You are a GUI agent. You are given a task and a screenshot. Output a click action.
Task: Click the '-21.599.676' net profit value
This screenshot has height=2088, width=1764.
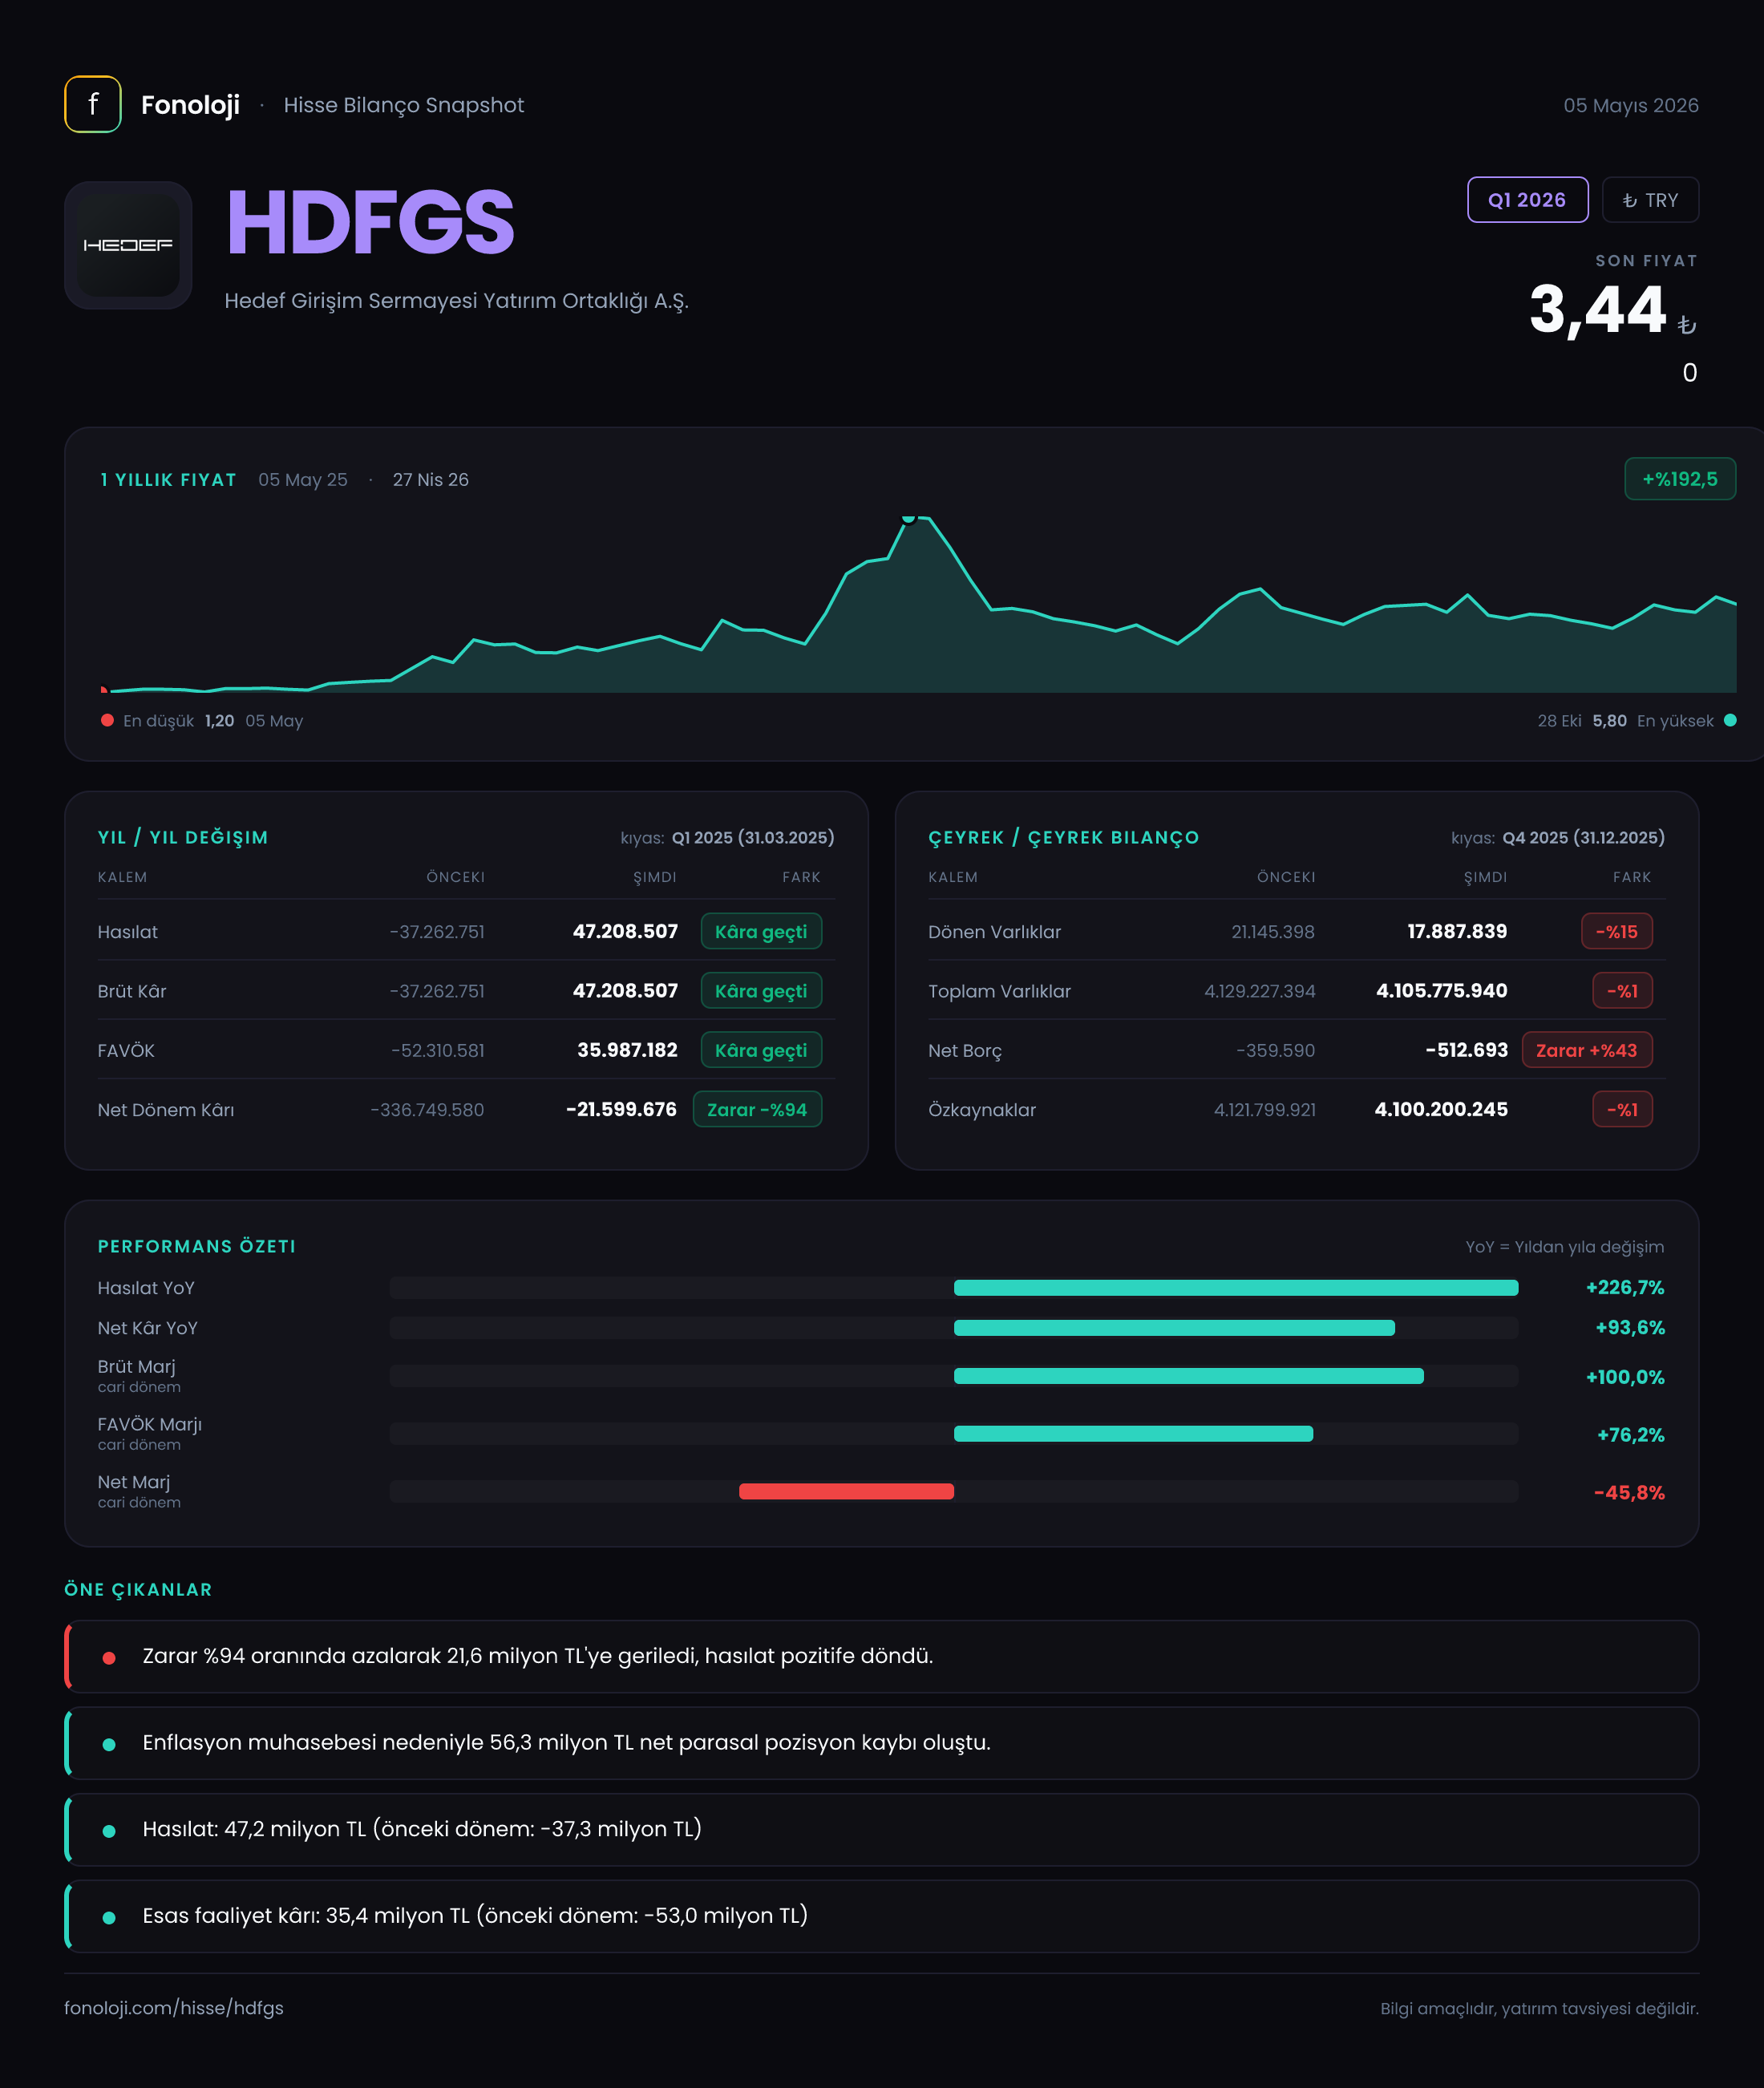[621, 1109]
